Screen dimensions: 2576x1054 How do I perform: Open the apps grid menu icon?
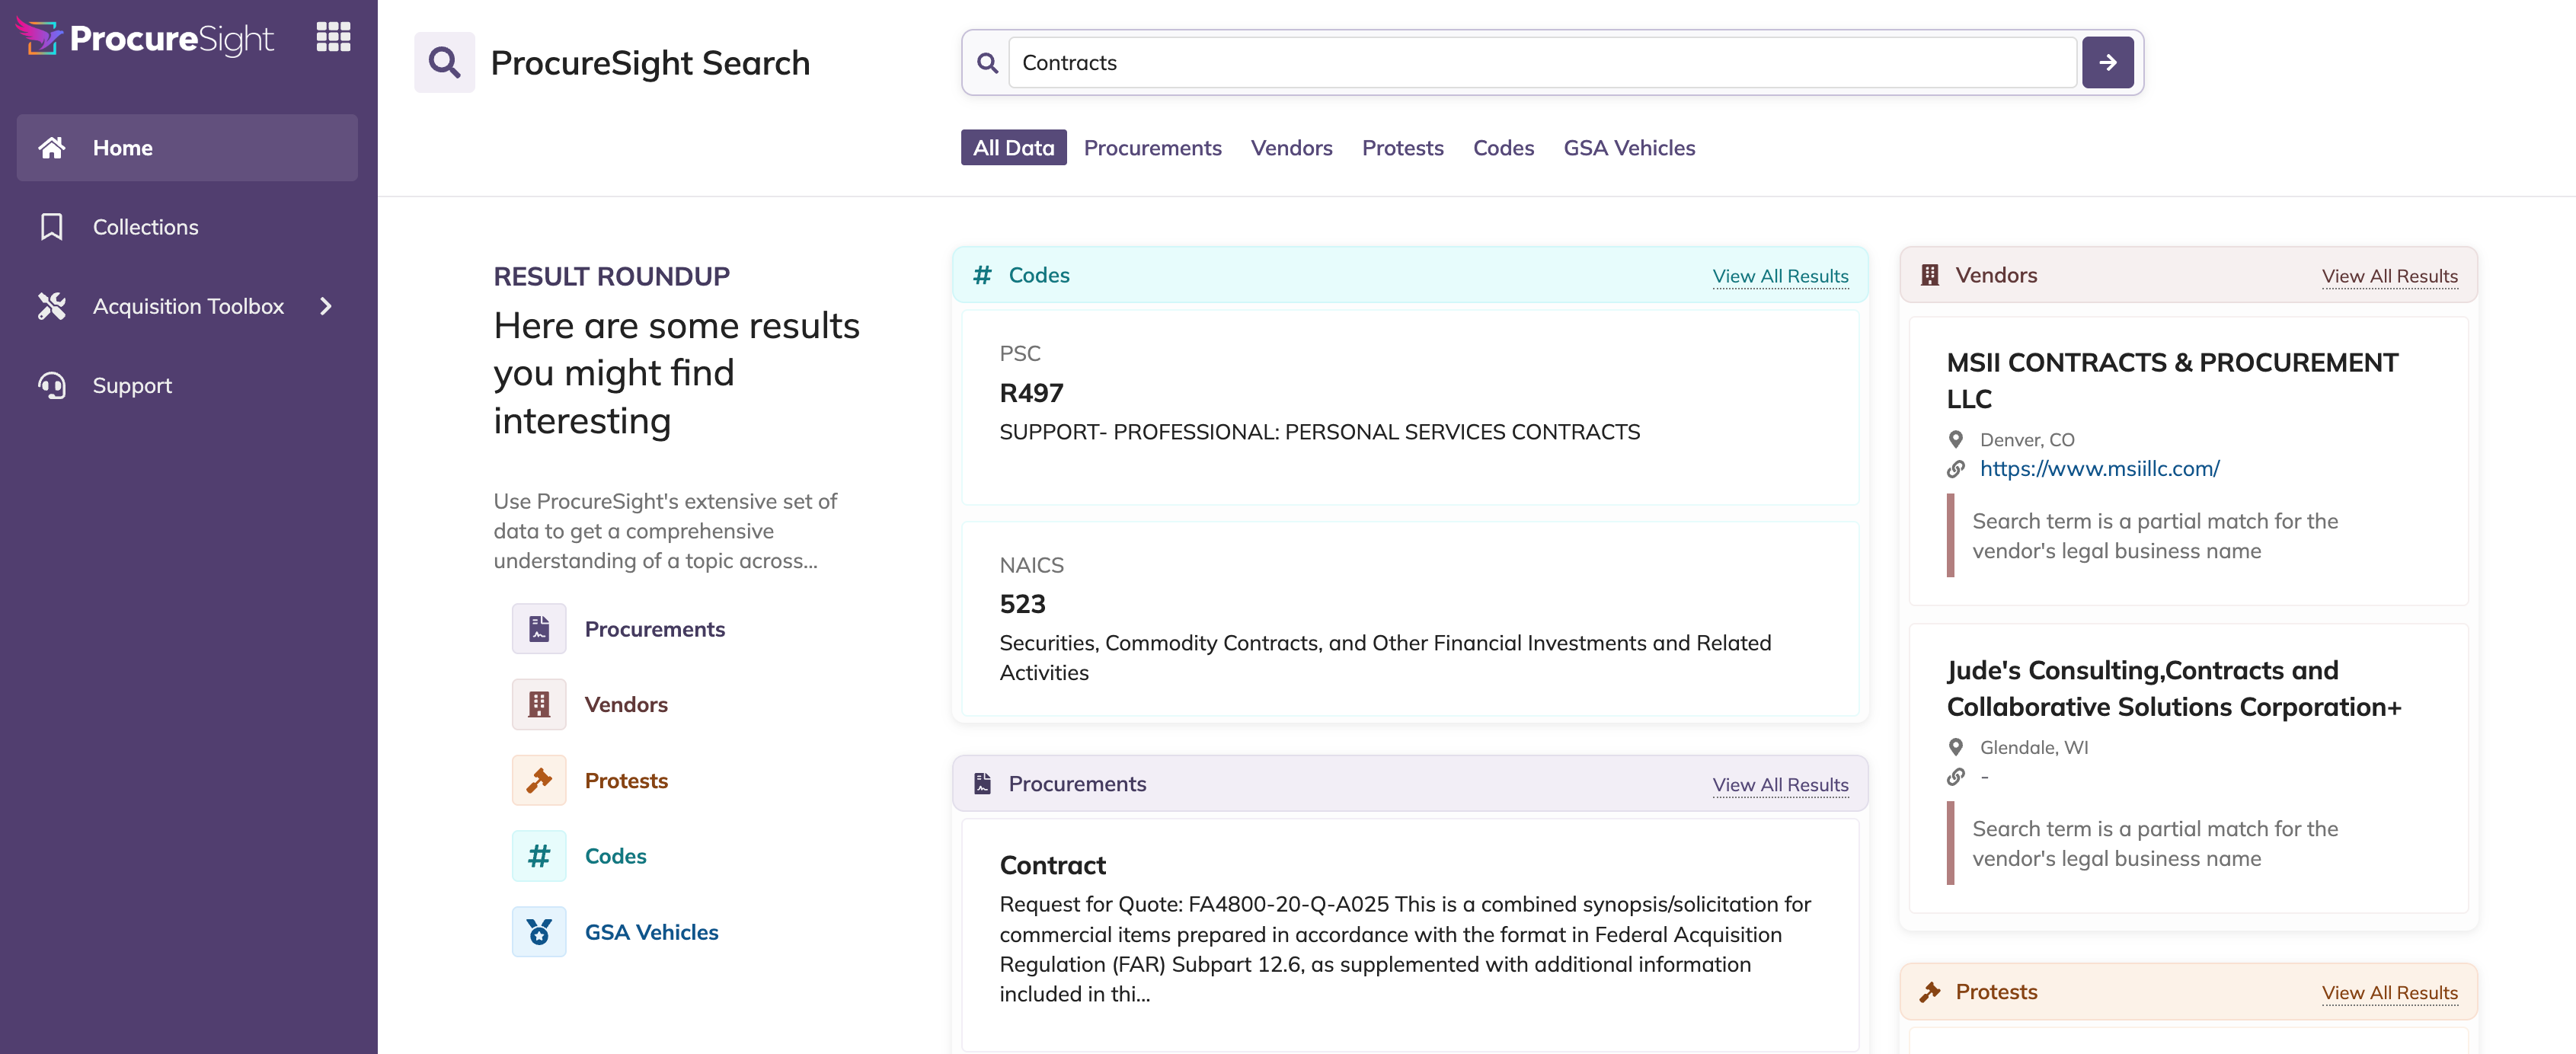pyautogui.click(x=333, y=37)
